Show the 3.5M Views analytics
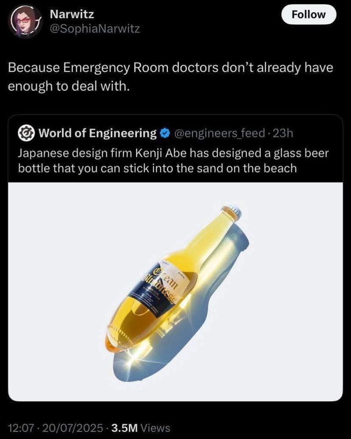 [141, 428]
